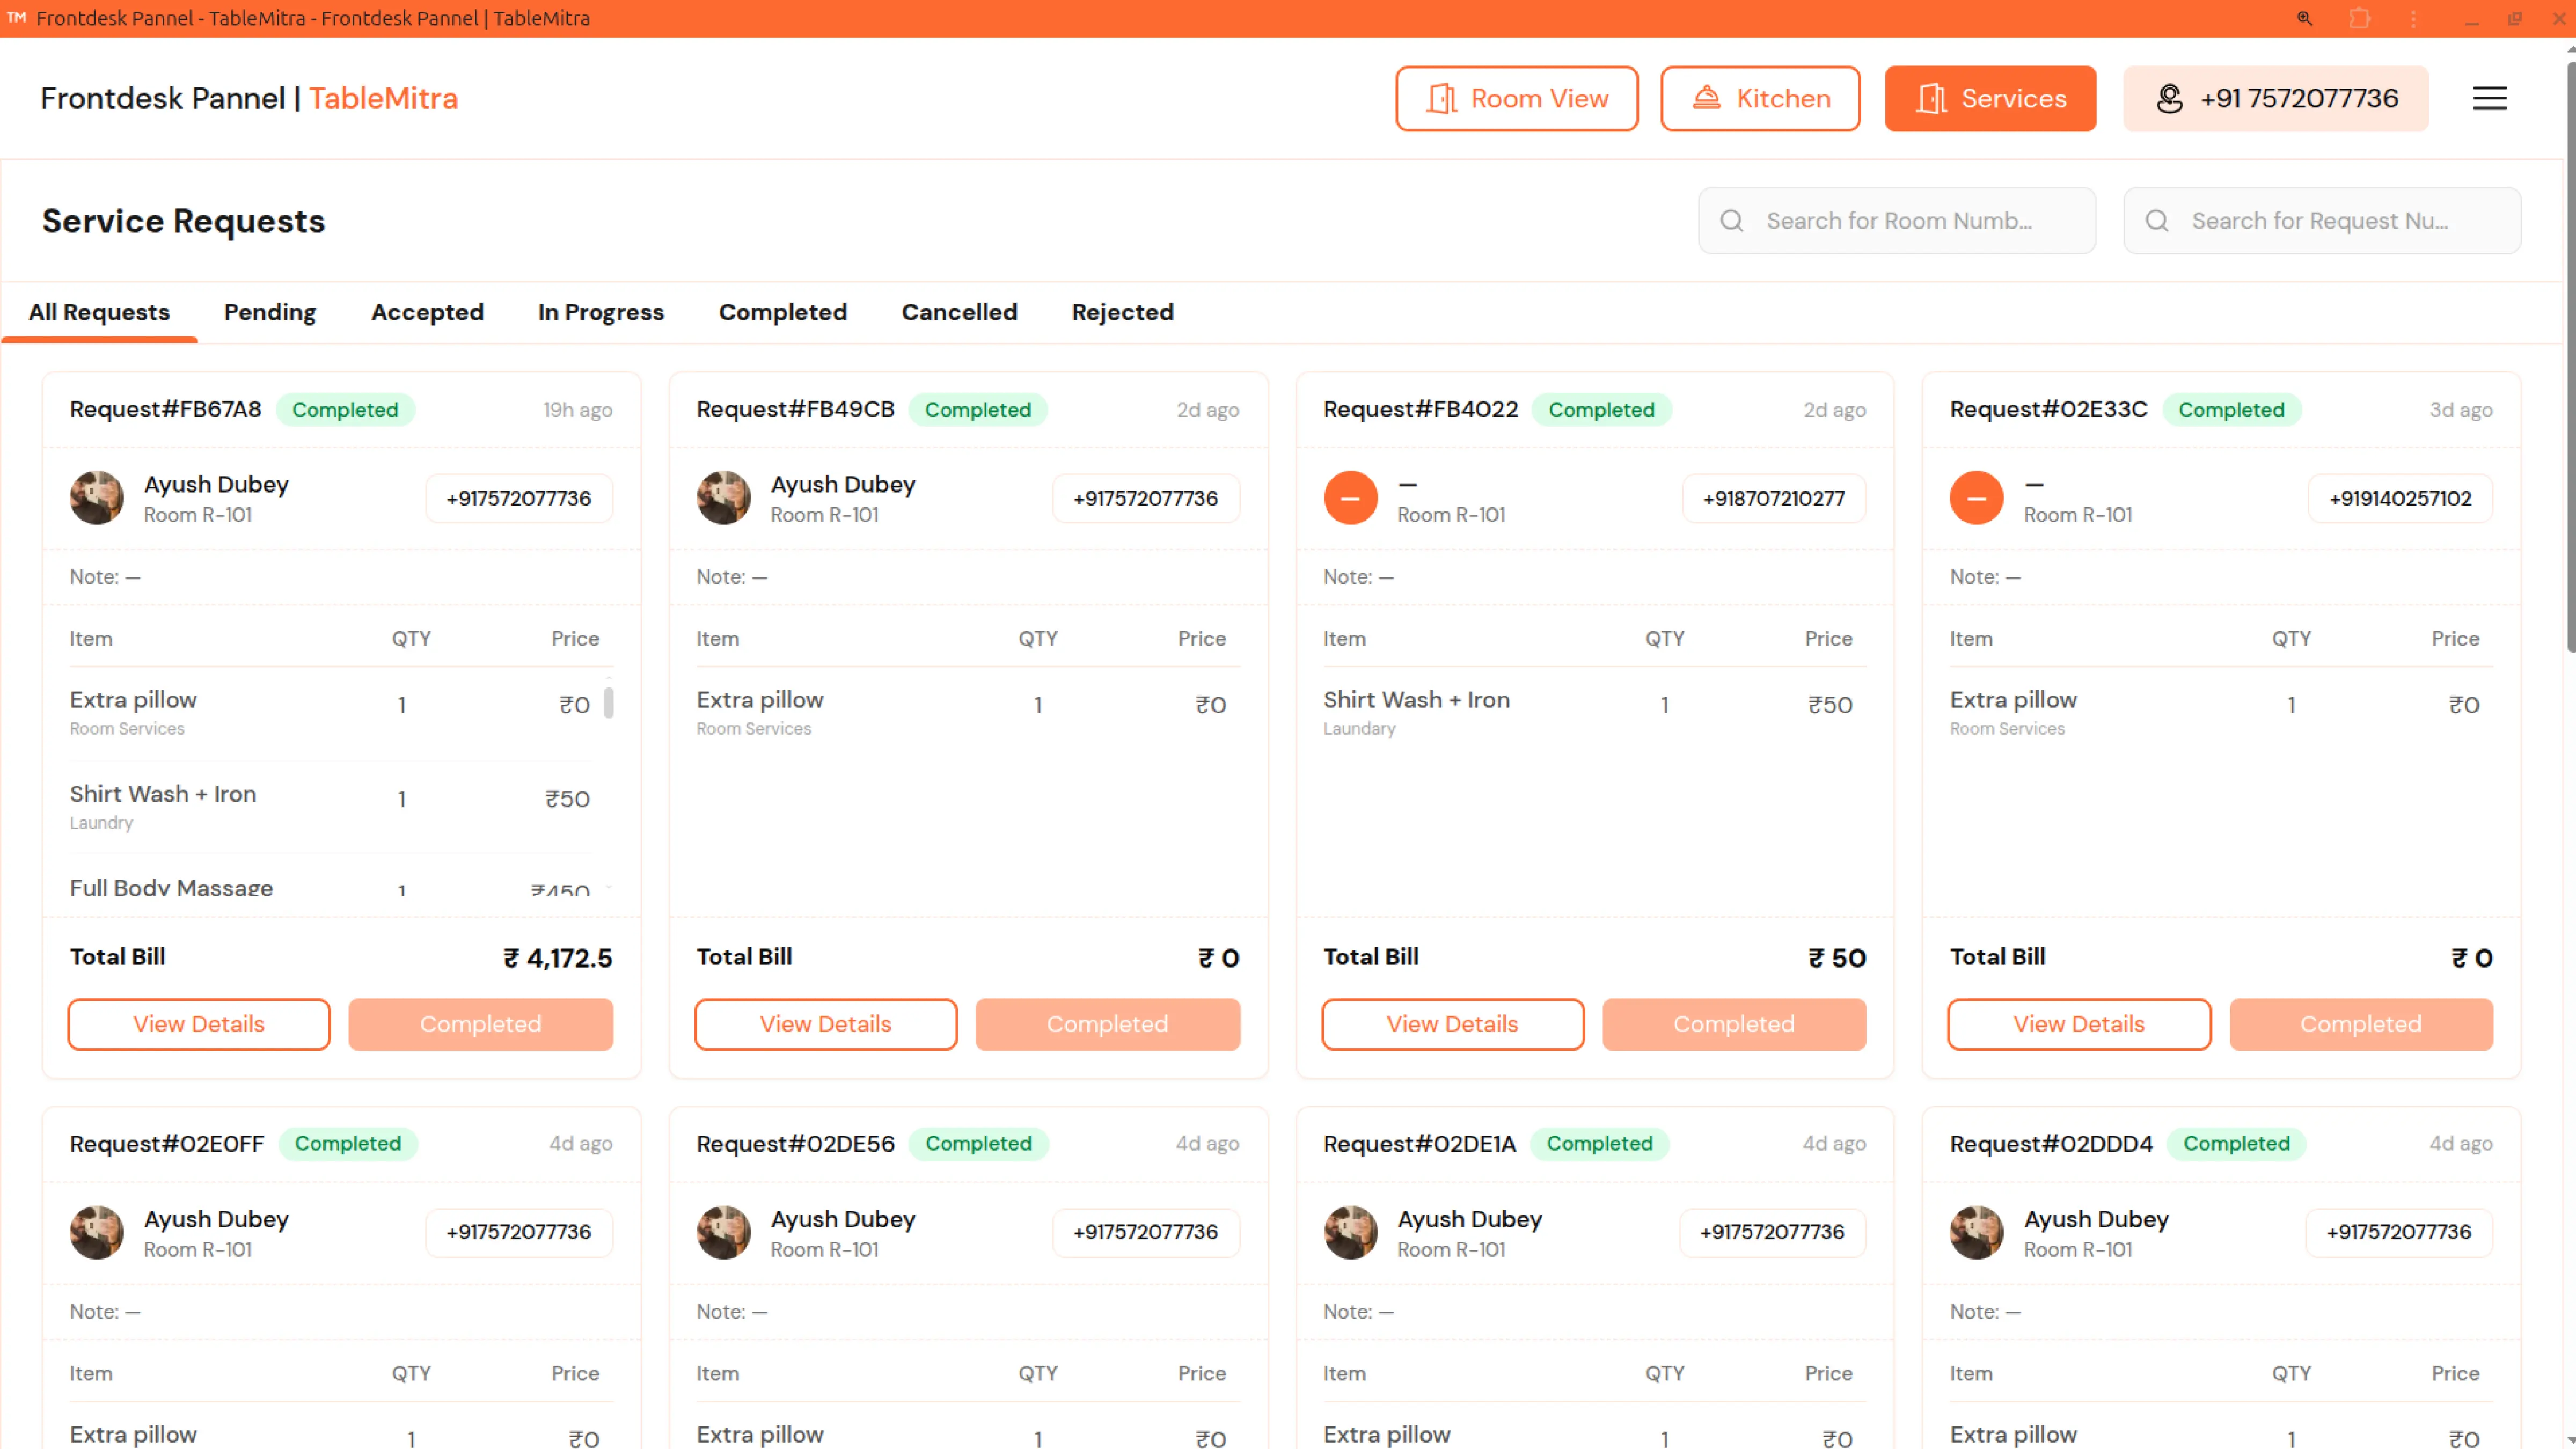Click the TM favicon in title bar
The image size is (2576, 1449).
16,17
